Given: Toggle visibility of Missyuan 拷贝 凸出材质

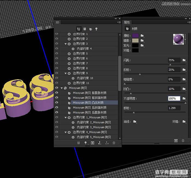Looking at the screenshot, I should tap(57, 103).
